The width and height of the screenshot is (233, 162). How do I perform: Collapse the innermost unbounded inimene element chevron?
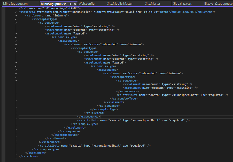coord(16,73)
